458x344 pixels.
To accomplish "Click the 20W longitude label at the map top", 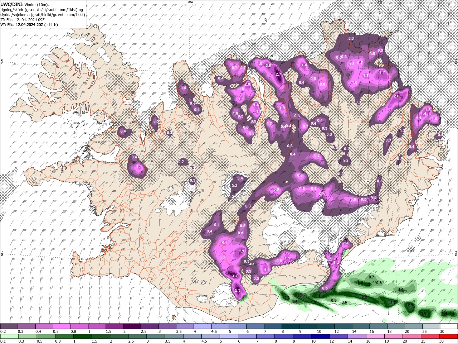I will pos(190,2).
